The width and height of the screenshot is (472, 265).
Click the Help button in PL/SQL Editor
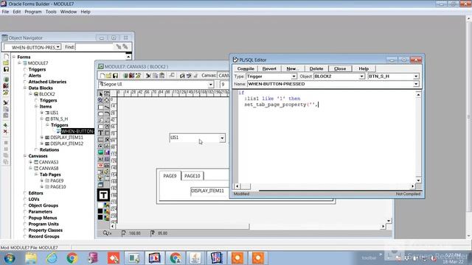pos(364,68)
